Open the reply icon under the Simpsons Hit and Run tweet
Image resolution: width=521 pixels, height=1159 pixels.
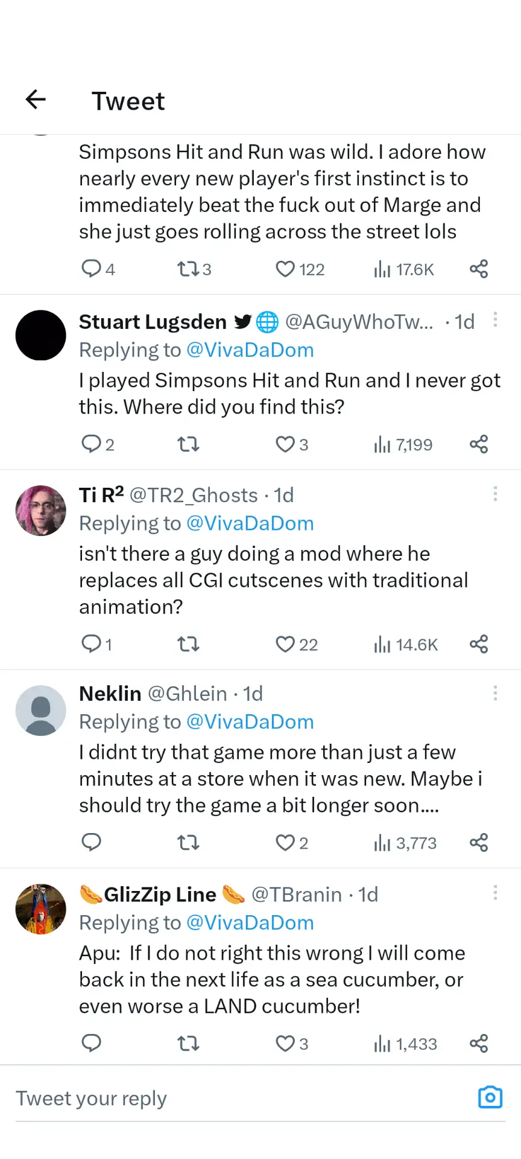pyautogui.click(x=91, y=269)
